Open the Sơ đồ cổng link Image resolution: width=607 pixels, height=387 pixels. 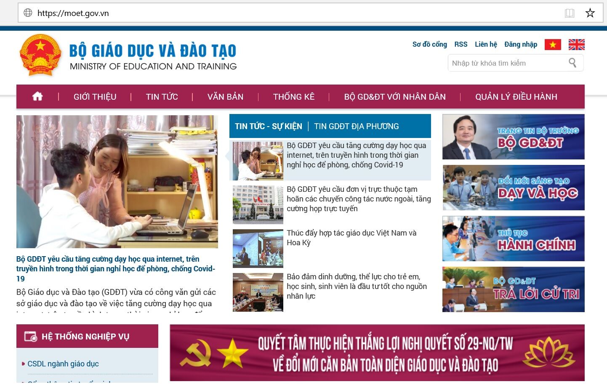tap(429, 44)
